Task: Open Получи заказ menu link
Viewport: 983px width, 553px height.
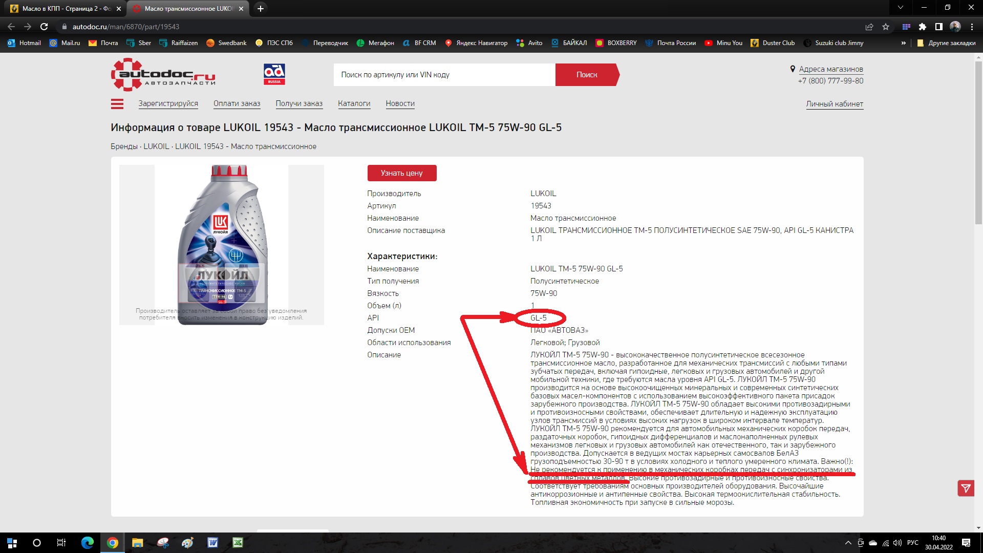Action: click(299, 103)
